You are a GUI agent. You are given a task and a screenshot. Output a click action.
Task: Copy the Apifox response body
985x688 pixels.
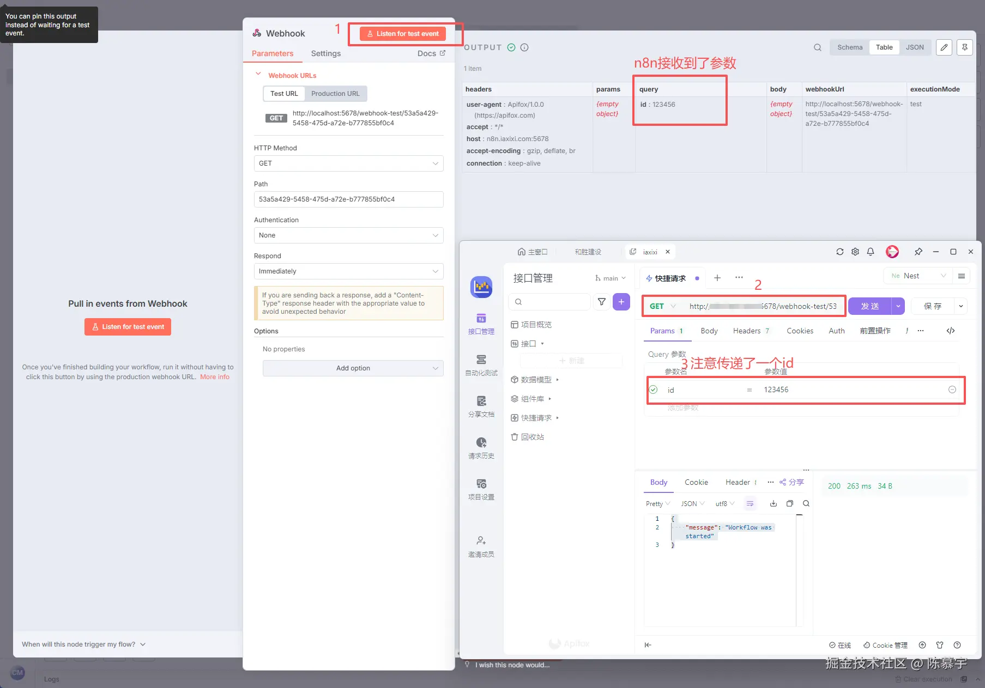[790, 503]
